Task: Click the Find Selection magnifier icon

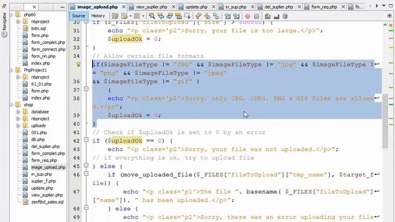Action: (x=152, y=16)
